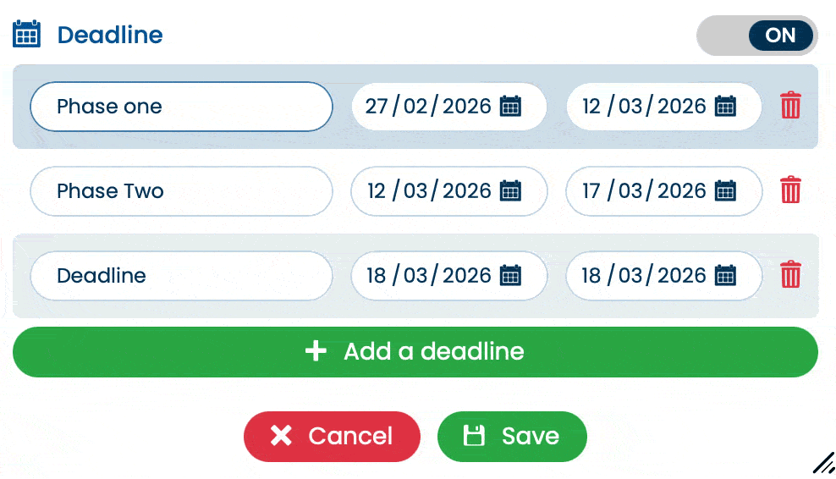This screenshot has height=479, width=836.
Task: Focus the Phase Two name field
Action: point(181,191)
